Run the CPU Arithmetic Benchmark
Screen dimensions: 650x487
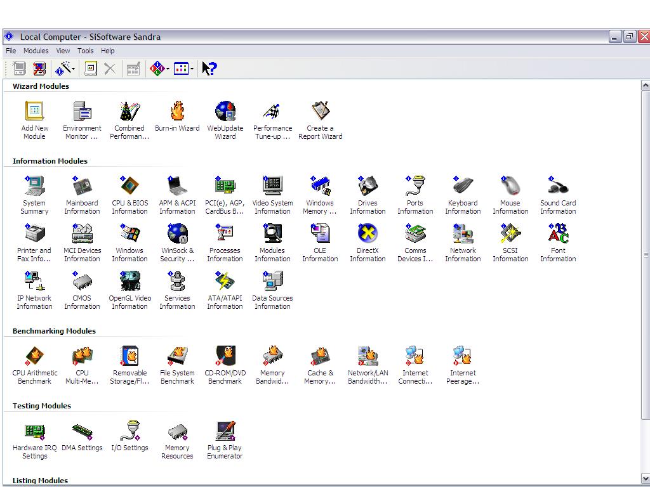(x=34, y=365)
